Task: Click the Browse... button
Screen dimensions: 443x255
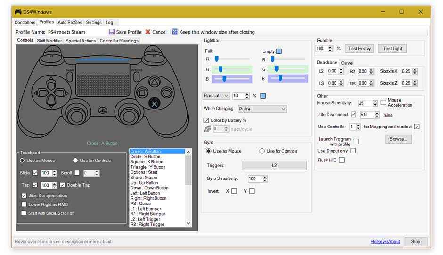Action: [x=398, y=139]
